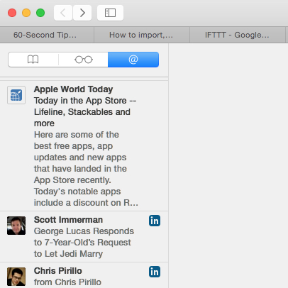Toggle the sidebar visibility button

(110, 13)
